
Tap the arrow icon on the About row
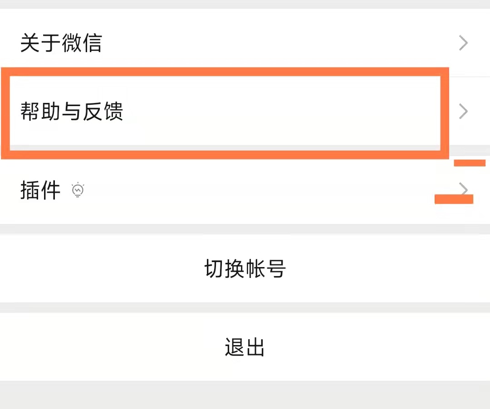click(463, 43)
